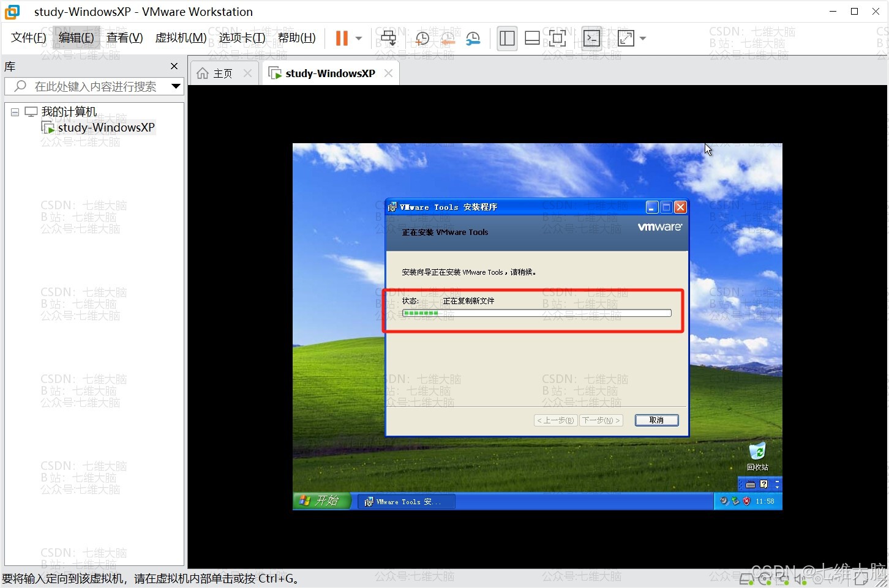Open the 虚拟机(M) menu
This screenshot has width=889, height=588.
[181, 38]
